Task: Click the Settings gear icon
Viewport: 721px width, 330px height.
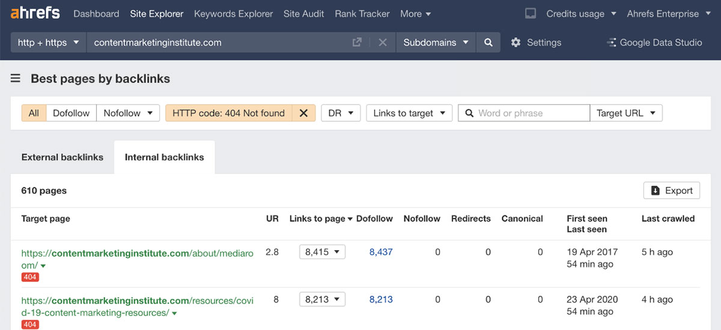Action: click(516, 43)
